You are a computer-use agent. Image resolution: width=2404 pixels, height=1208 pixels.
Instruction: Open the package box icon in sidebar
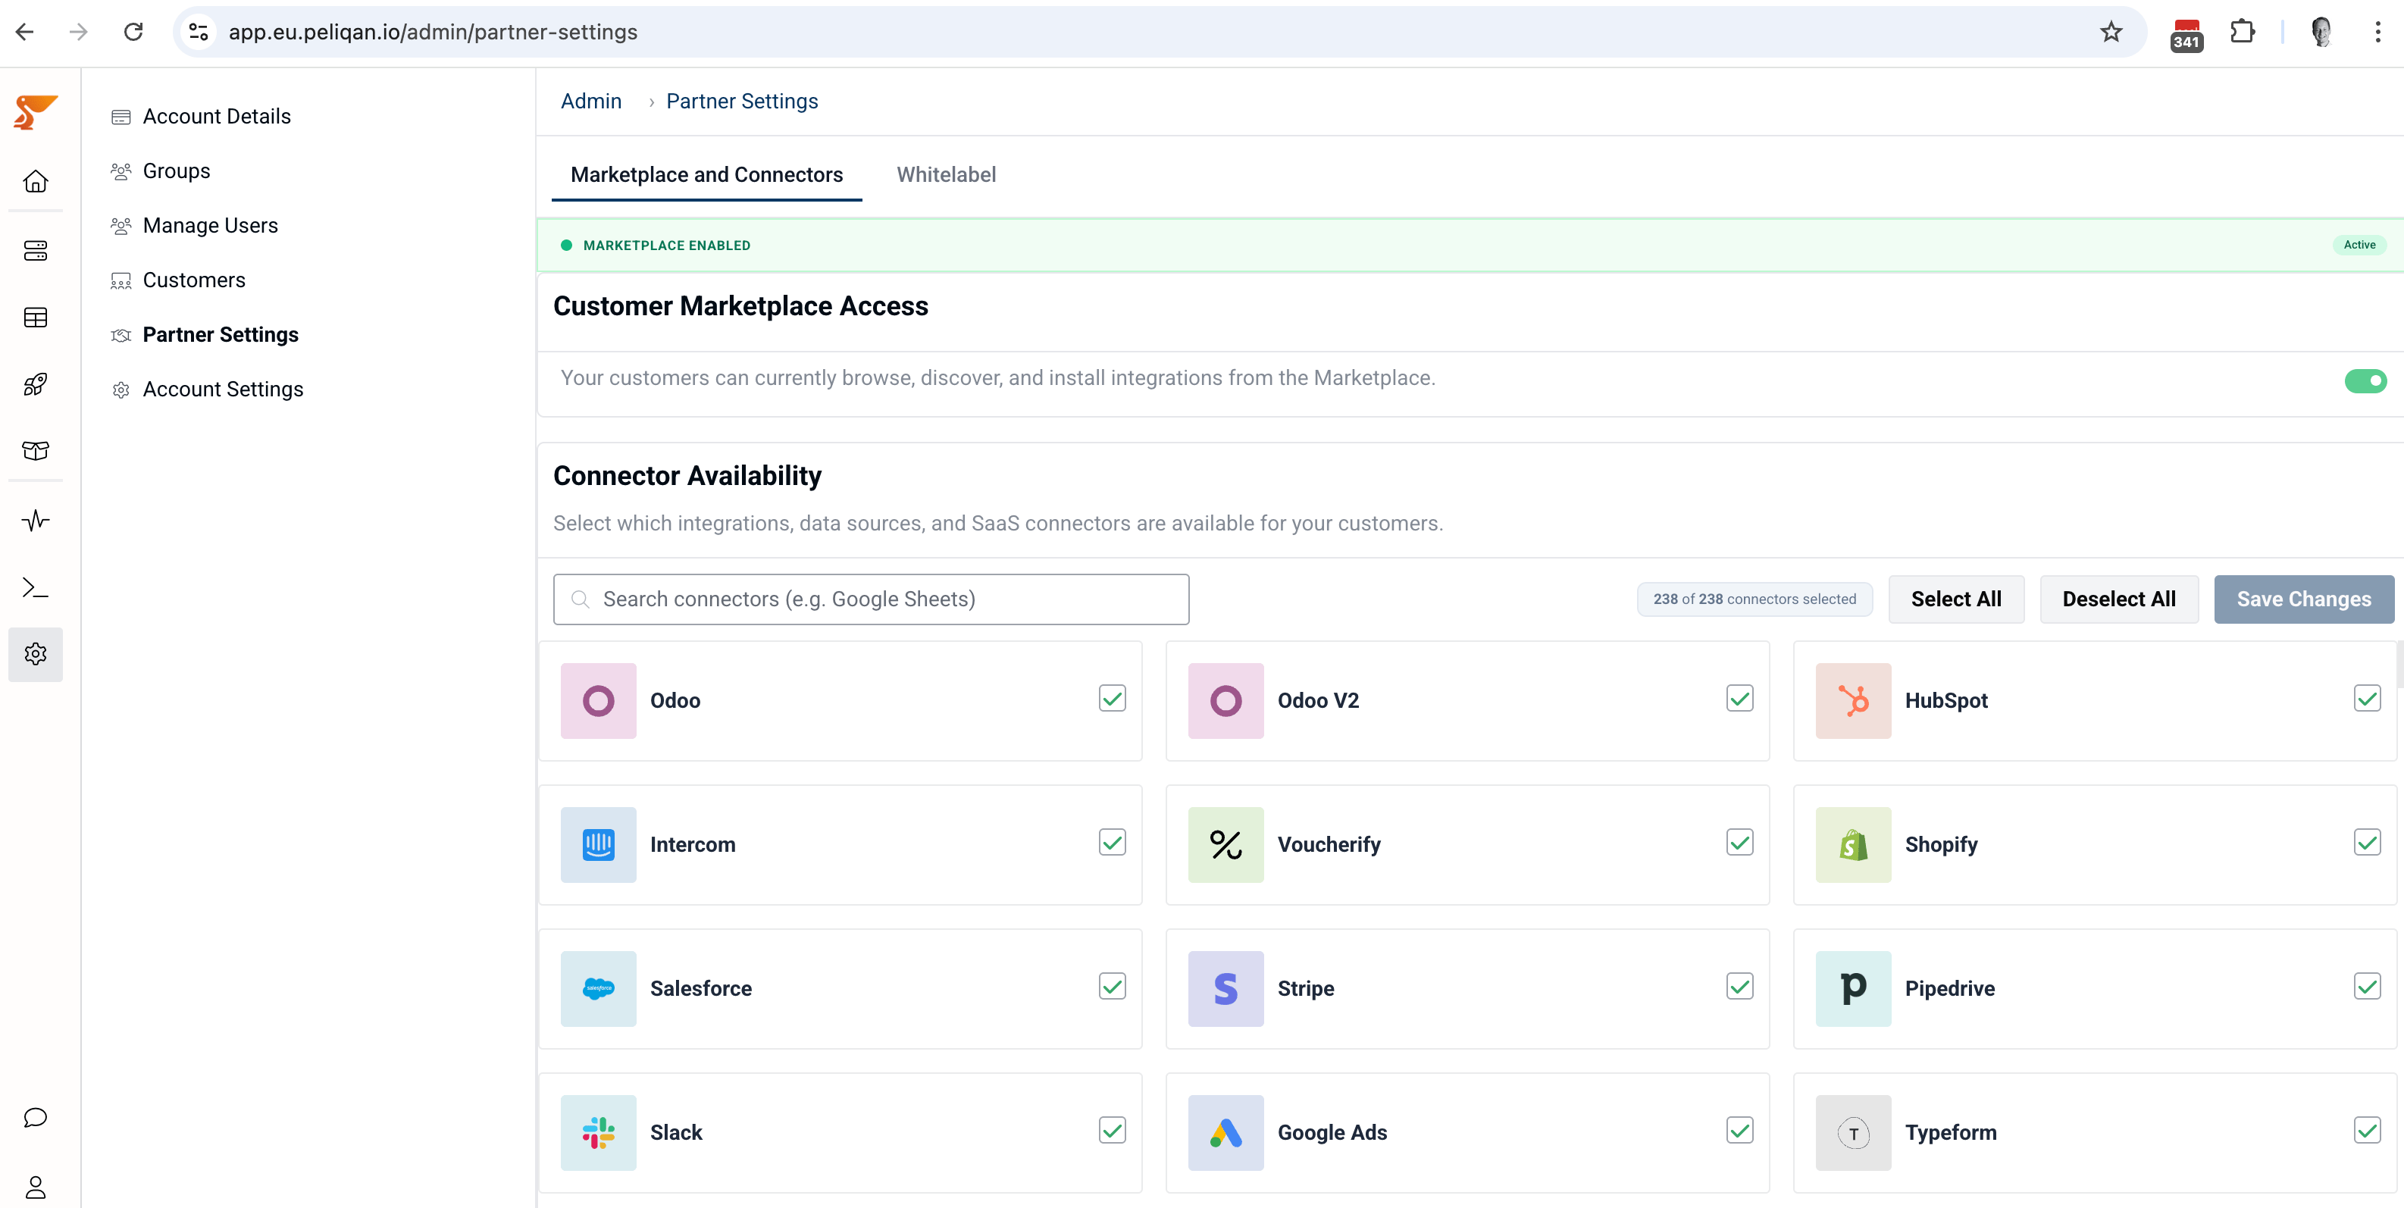[x=36, y=451]
